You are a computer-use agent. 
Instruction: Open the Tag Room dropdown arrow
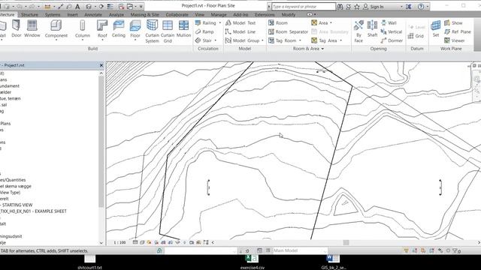[300, 40]
